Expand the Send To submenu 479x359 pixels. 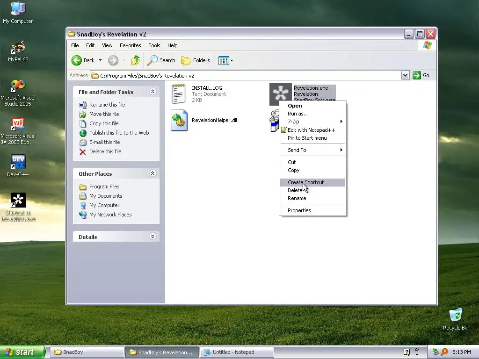coord(313,150)
